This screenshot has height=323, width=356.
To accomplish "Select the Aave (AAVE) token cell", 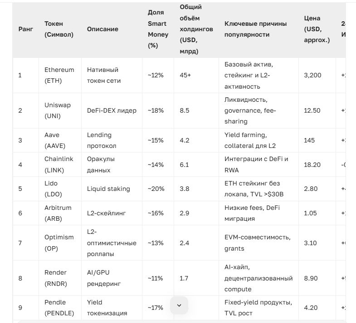I will (x=54, y=140).
